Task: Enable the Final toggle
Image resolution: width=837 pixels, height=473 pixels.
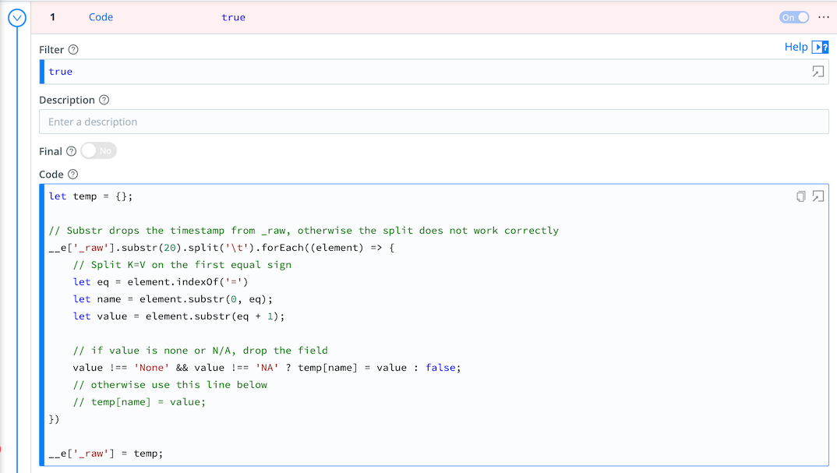Action: pyautogui.click(x=98, y=150)
